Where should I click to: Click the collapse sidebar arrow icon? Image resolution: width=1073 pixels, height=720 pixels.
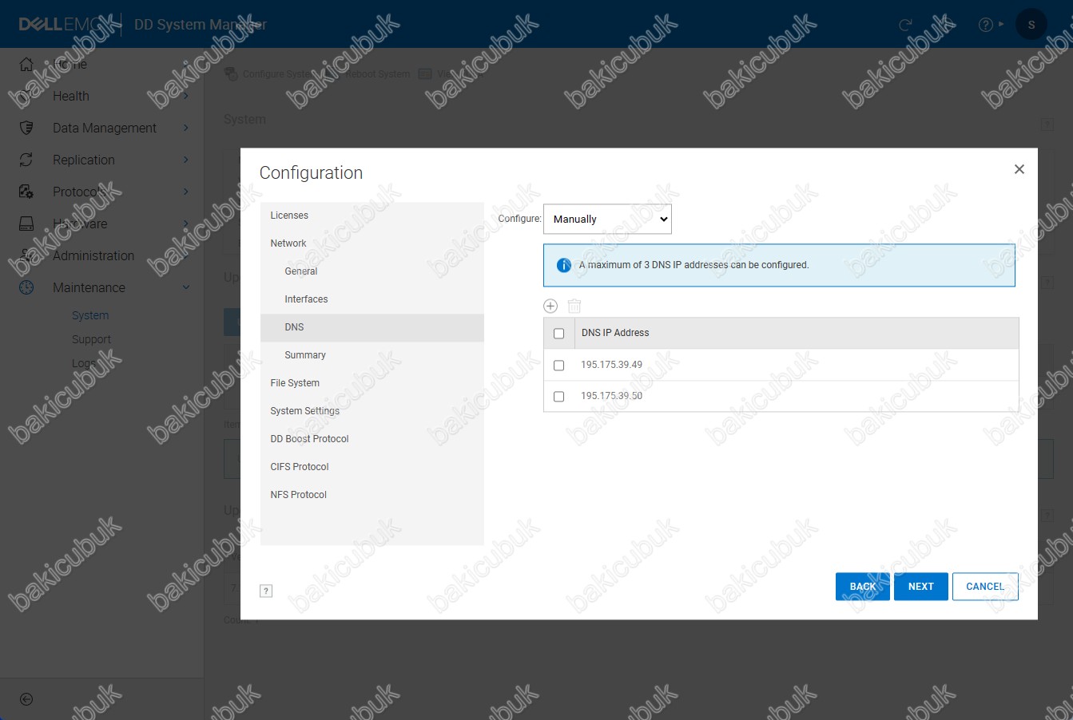click(26, 699)
